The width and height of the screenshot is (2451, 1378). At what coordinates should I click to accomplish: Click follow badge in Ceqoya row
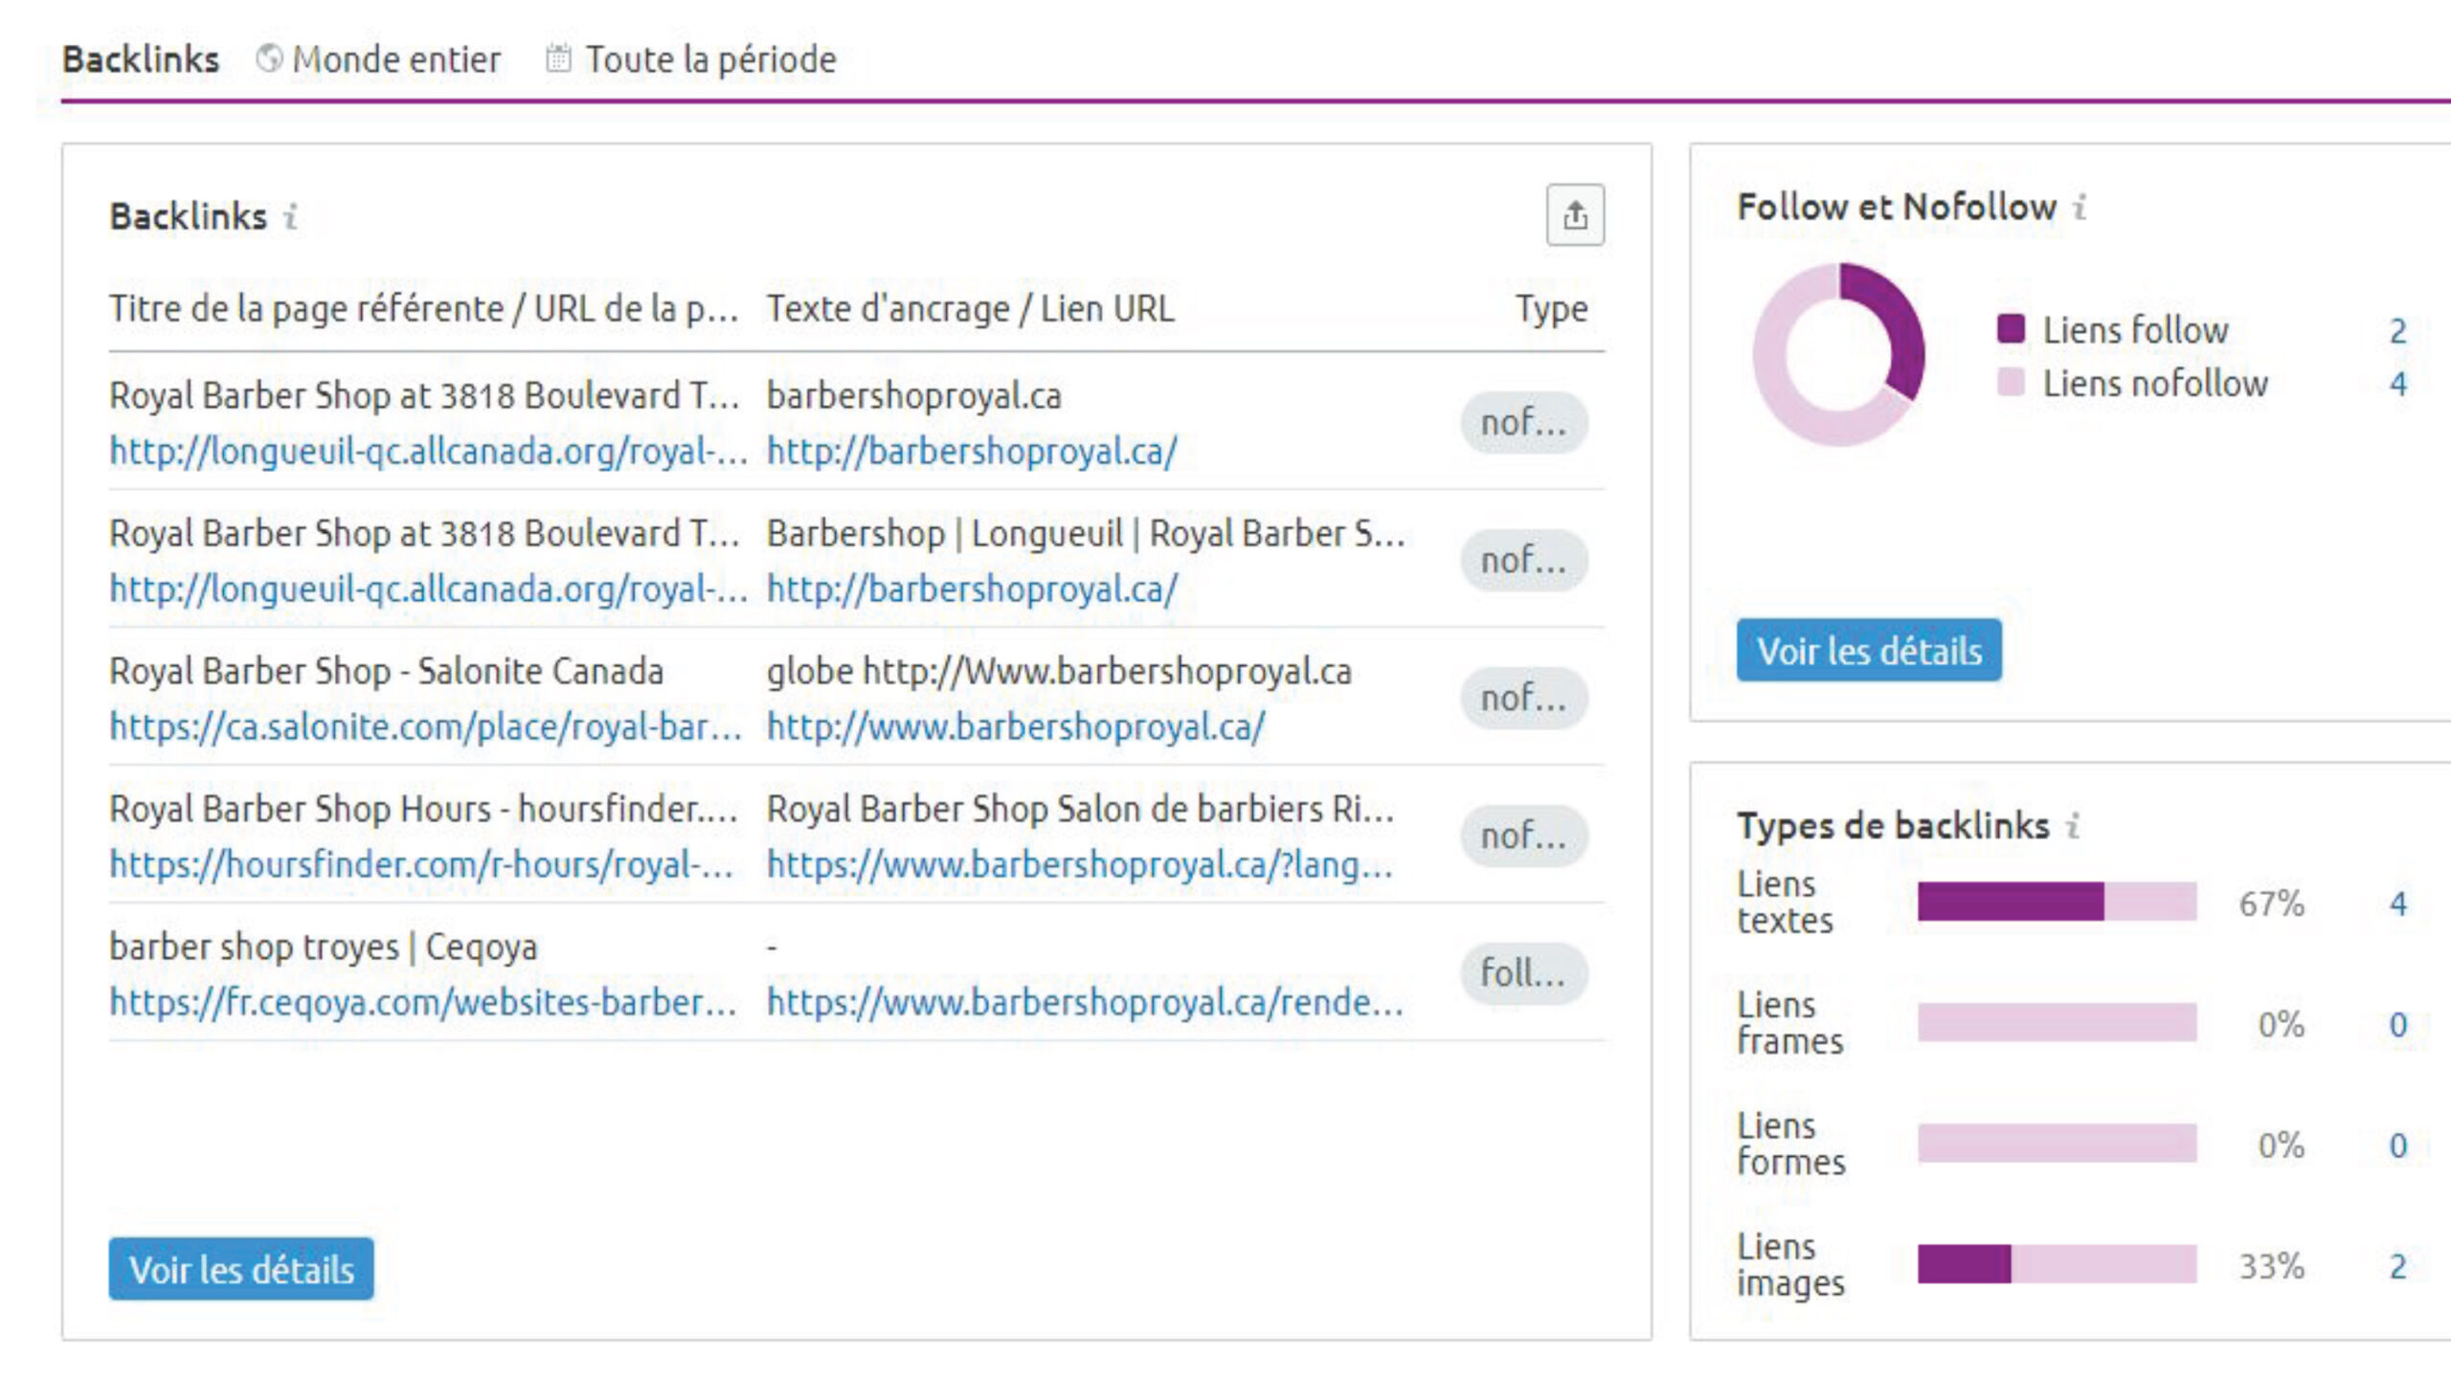click(x=1524, y=973)
